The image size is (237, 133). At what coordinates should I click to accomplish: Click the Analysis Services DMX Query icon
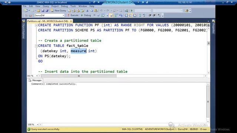pos(78,11)
